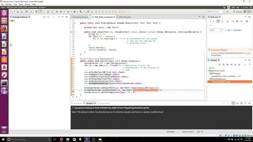The height and width of the screenshot is (142, 253).
Task: Click the Activate... link in Task List
Action: [x=238, y=30]
